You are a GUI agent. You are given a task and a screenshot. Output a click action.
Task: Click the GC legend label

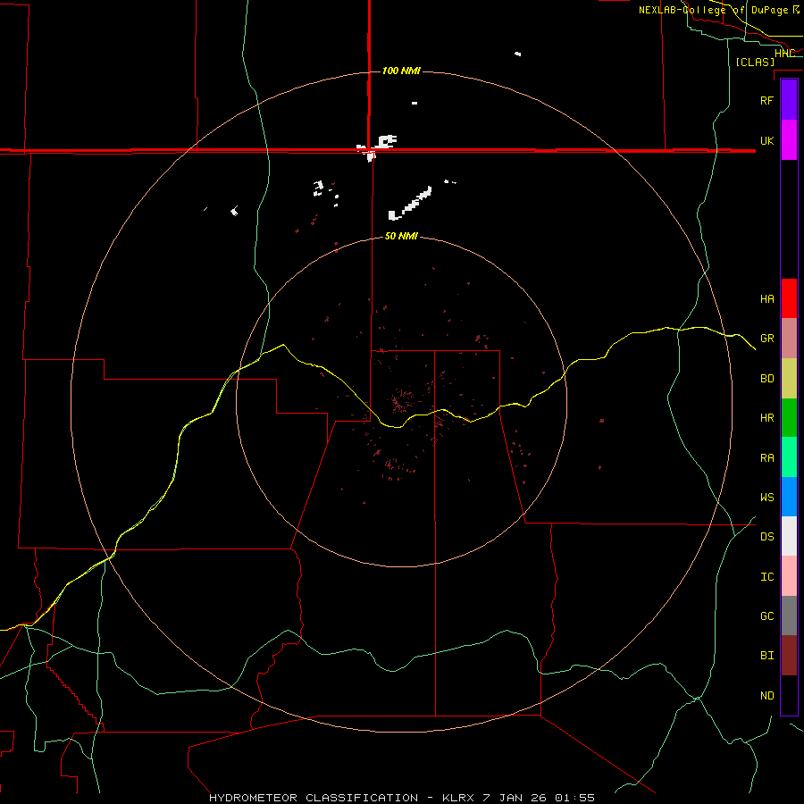[766, 616]
